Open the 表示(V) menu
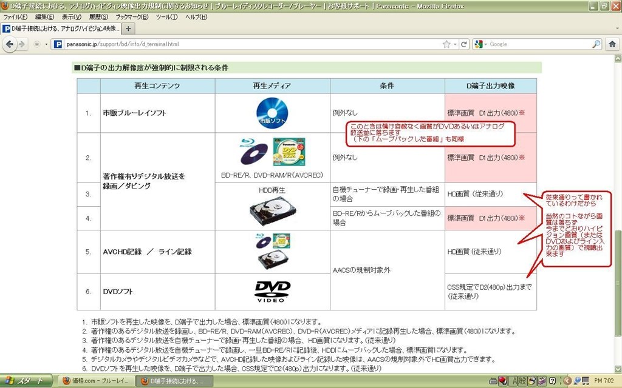Viewport: 622px width, 388px height. pos(72,17)
